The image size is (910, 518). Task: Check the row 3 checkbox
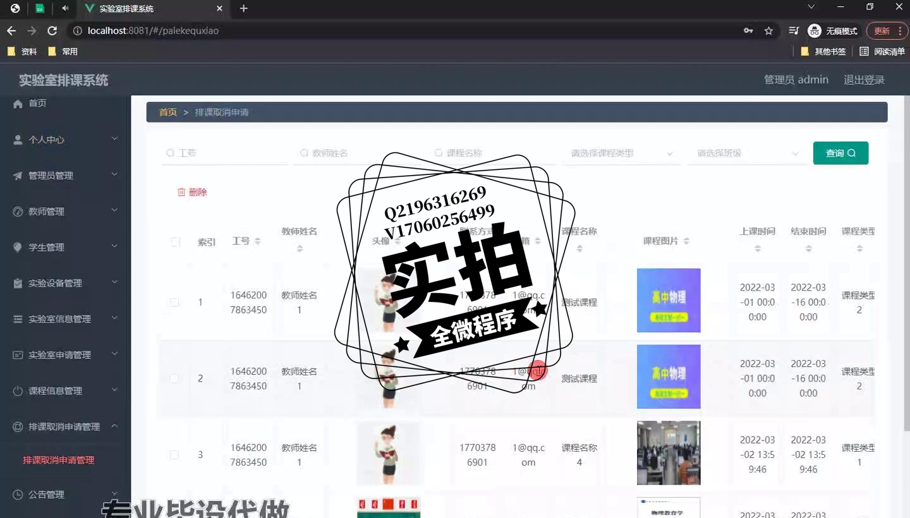(174, 455)
